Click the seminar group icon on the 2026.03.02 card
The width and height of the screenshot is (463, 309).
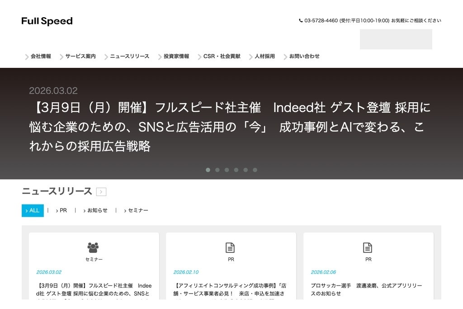pos(94,247)
